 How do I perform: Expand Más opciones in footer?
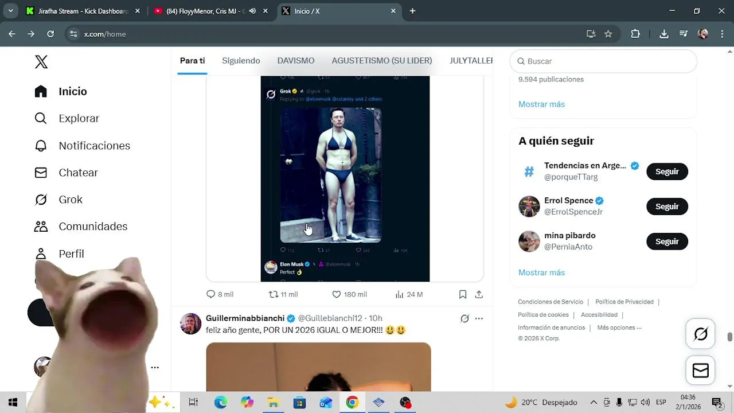coord(619,328)
